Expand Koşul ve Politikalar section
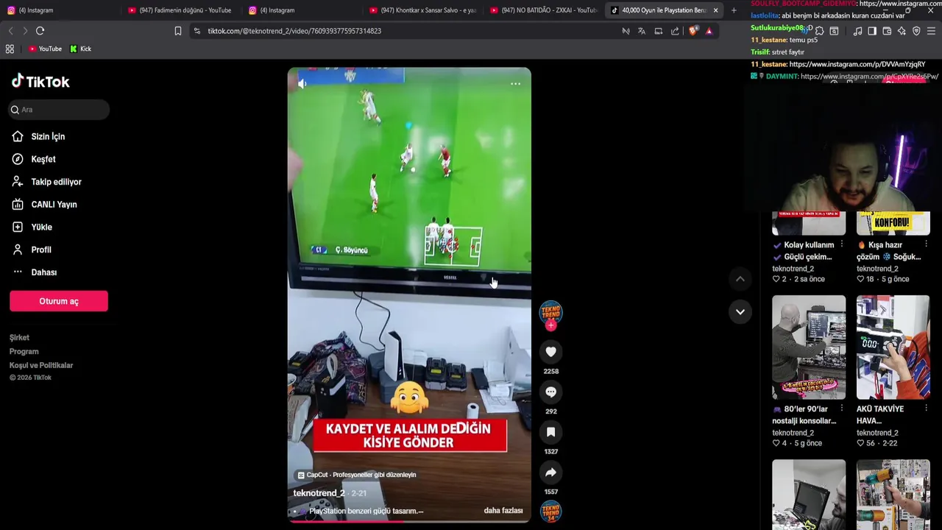 coord(41,365)
